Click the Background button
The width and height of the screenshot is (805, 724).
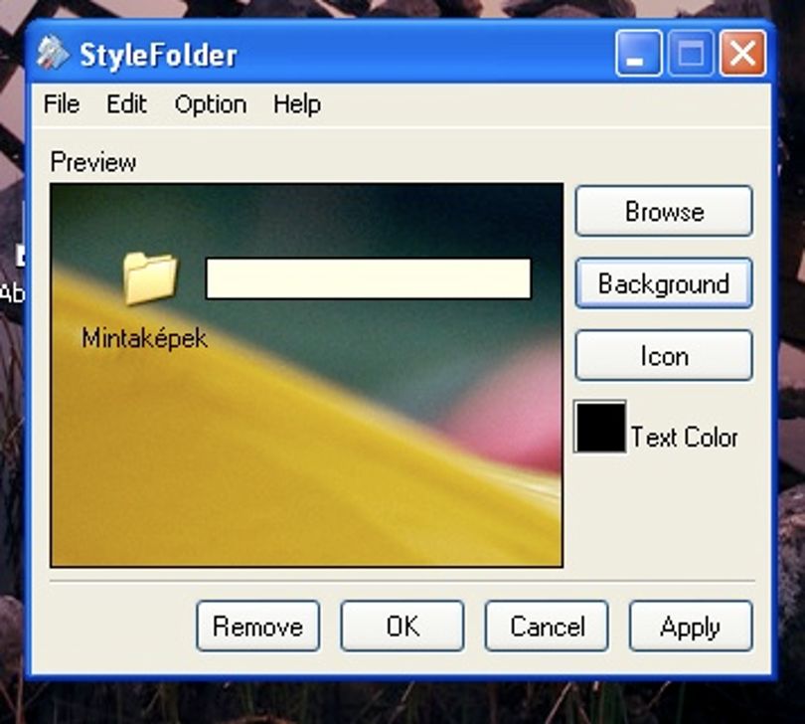click(664, 283)
